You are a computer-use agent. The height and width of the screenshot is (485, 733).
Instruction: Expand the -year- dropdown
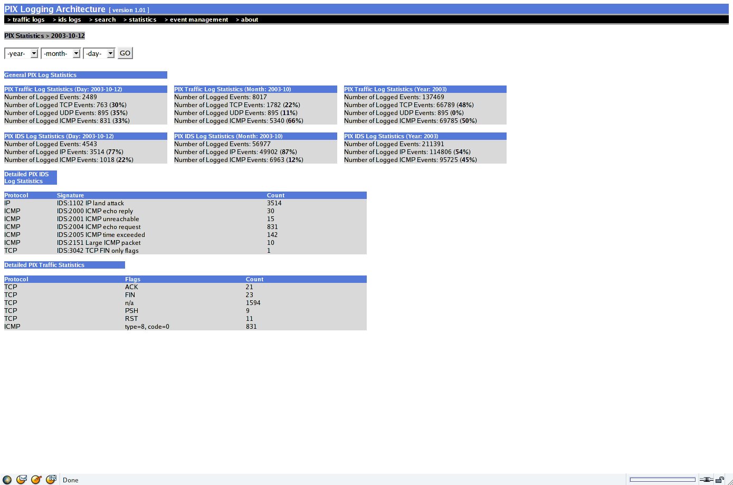pos(21,53)
